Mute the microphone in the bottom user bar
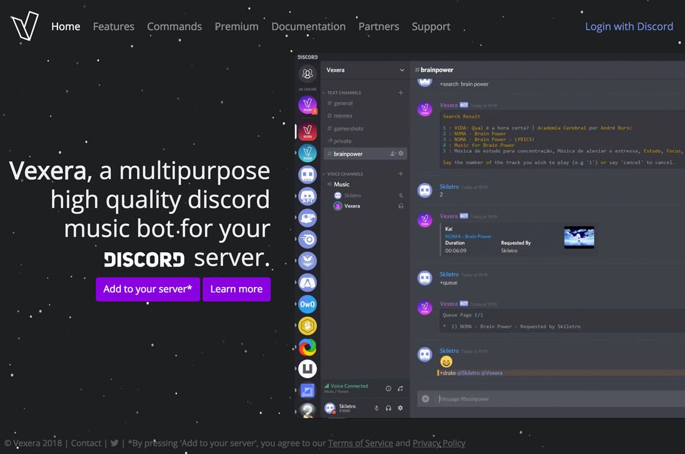The height and width of the screenshot is (454, 685). tap(377, 407)
